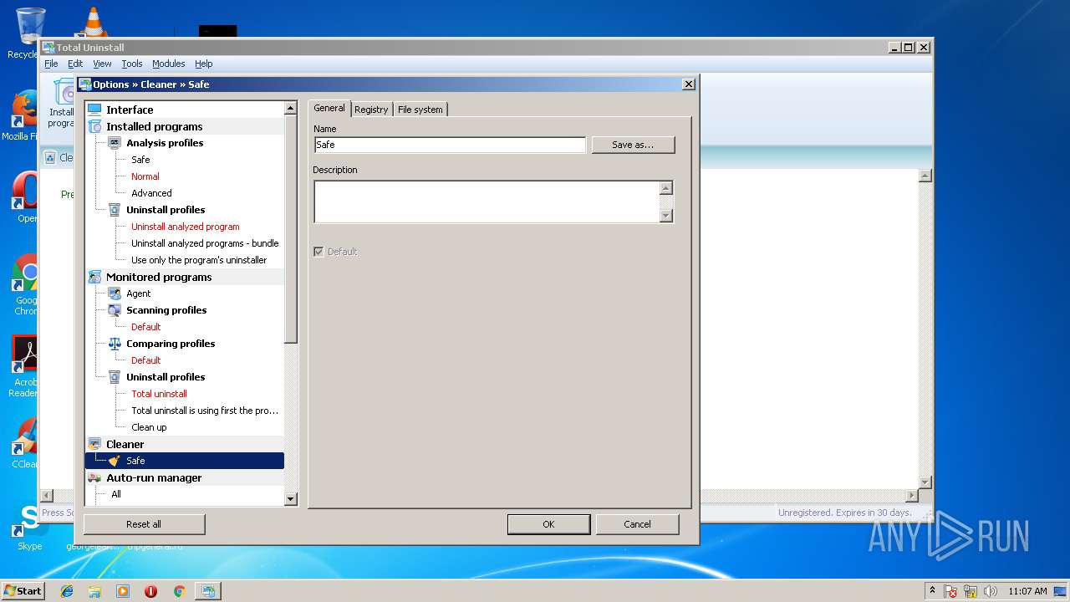
Task: Select the Interface monitor icon in options tree
Action: 94,110
